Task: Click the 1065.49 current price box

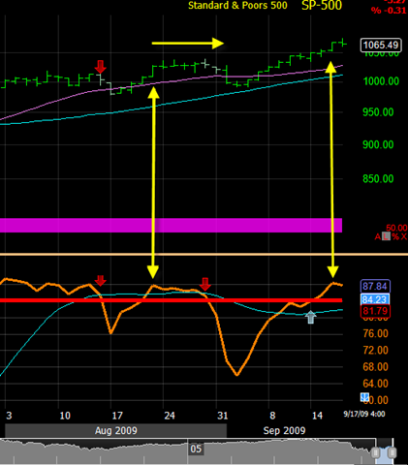Action: click(381, 45)
